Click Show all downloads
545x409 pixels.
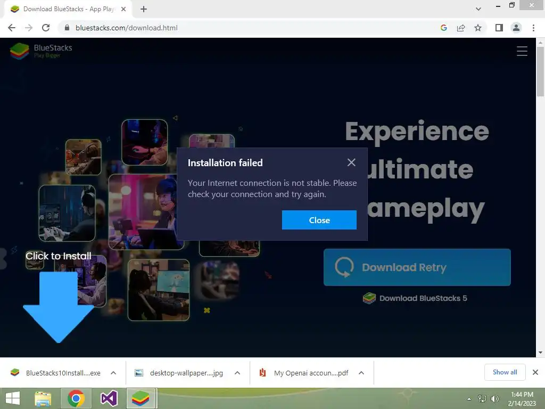pyautogui.click(x=505, y=372)
